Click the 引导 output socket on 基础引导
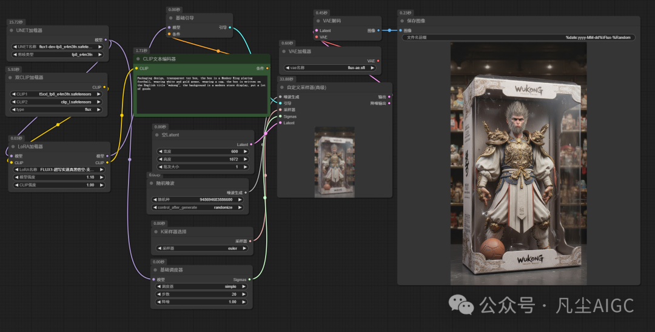 230,27
